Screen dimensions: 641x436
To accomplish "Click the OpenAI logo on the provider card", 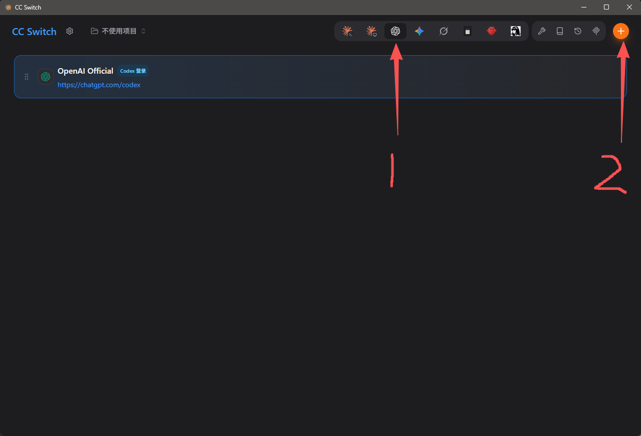I will [46, 77].
